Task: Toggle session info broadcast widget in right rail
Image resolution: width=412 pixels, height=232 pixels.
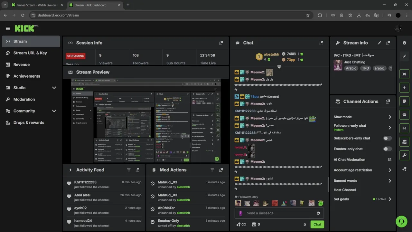Action: (x=404, y=128)
